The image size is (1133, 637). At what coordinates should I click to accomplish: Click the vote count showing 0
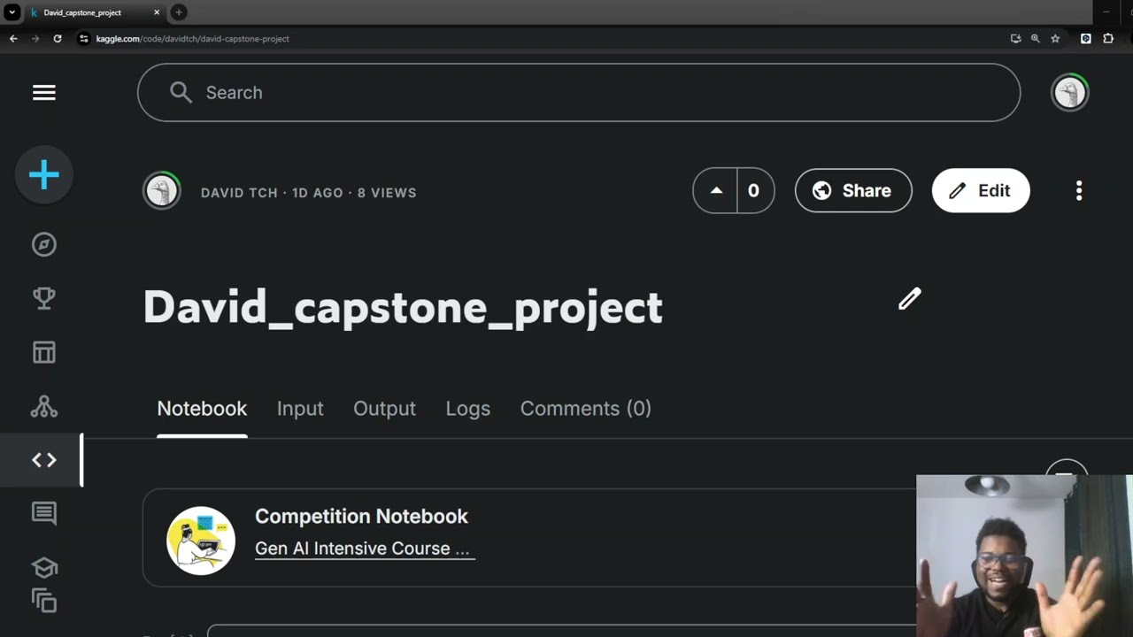click(754, 190)
